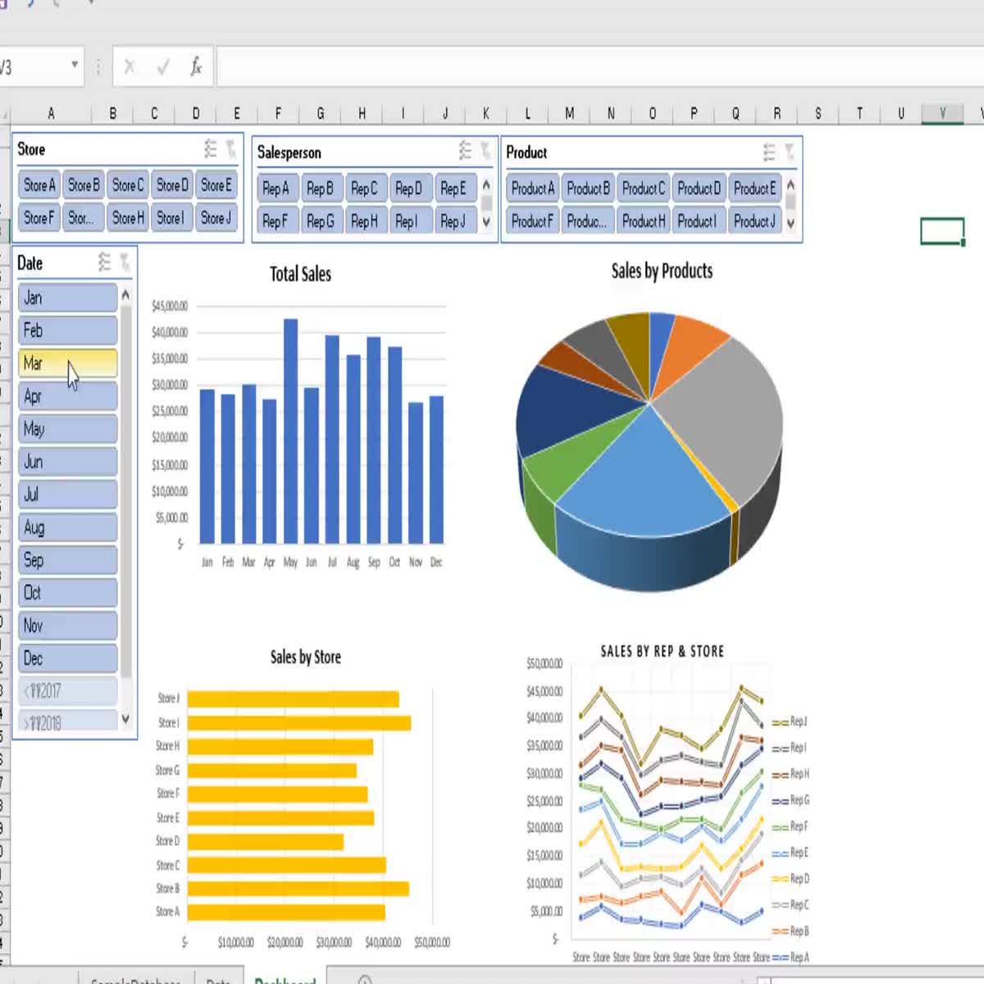Select the Sales by Products chart title
The image size is (984, 984).
662,271
